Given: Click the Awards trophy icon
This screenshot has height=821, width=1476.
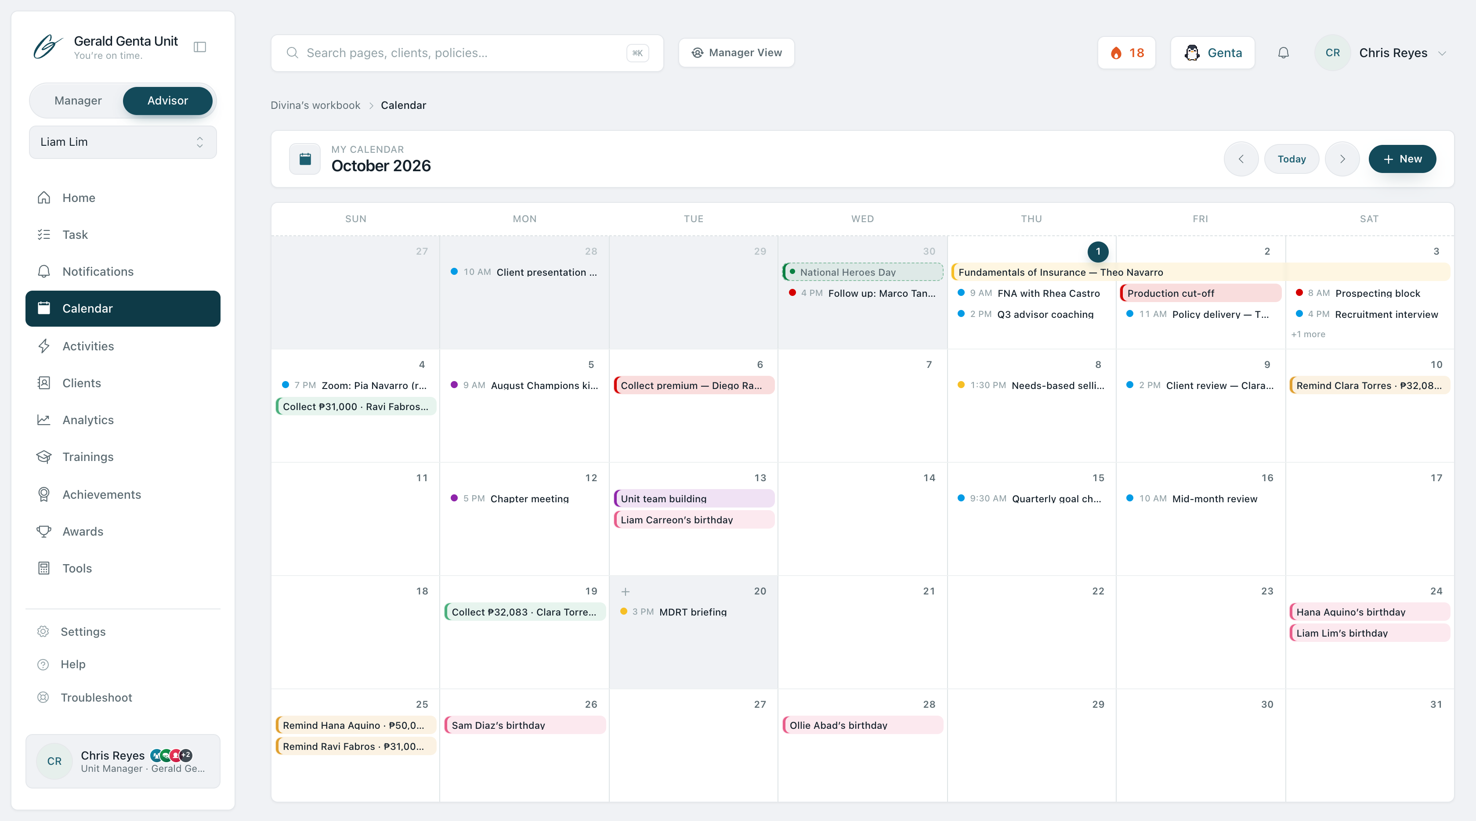Looking at the screenshot, I should click(43, 531).
